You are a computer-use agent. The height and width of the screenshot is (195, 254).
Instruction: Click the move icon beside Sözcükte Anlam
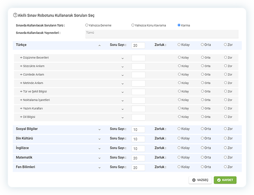point(21,66)
